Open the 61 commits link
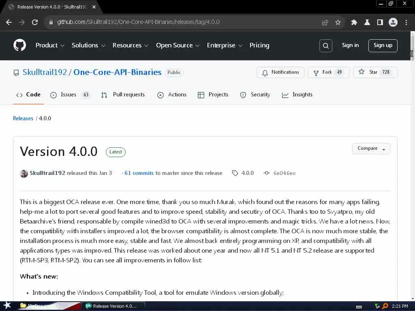The image size is (415, 311). 139,173
